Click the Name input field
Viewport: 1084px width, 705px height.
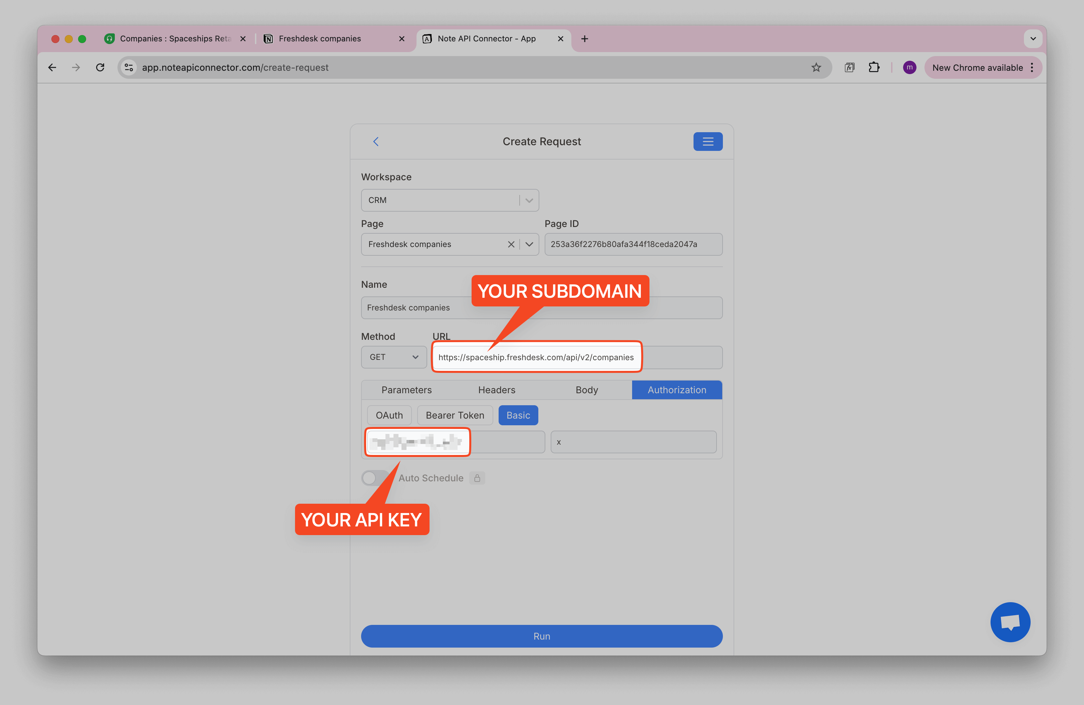542,308
